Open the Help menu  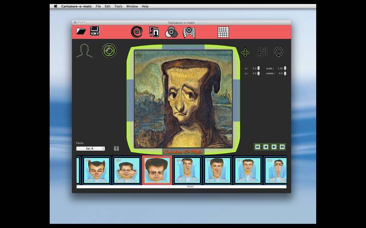tap(145, 6)
